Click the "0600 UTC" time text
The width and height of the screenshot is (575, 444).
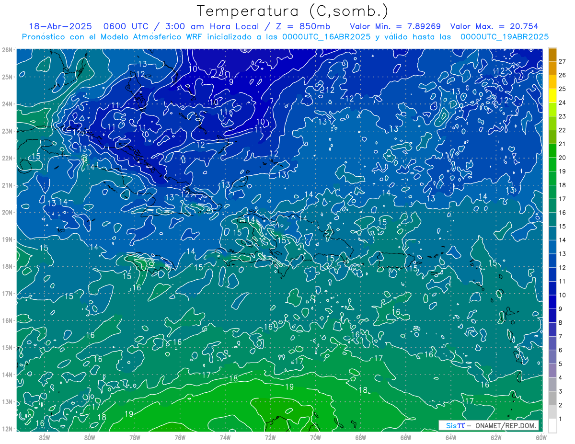tap(125, 26)
